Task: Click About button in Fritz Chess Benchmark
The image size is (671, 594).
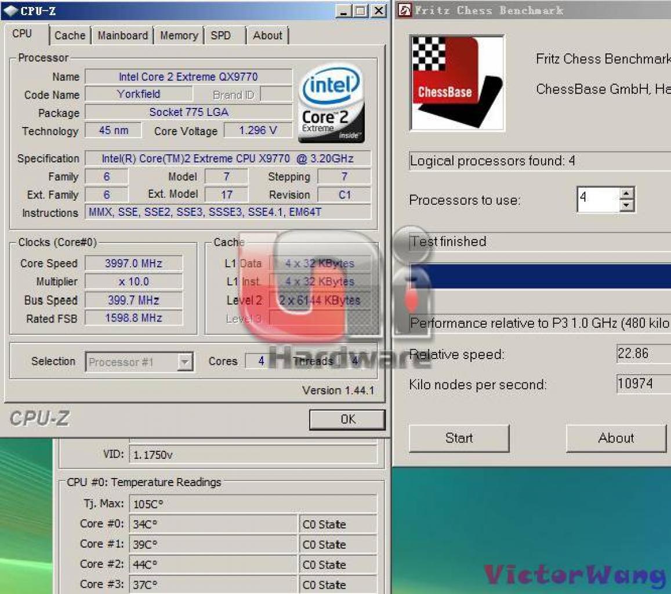Action: click(616, 438)
